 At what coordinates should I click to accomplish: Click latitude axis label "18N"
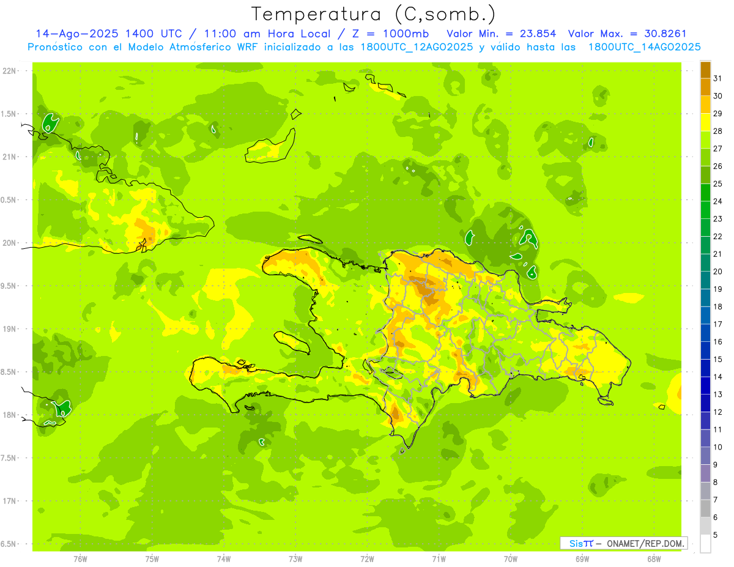(9, 415)
